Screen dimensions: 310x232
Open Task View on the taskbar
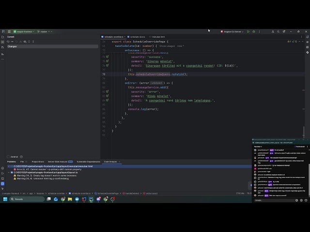coord(48,199)
